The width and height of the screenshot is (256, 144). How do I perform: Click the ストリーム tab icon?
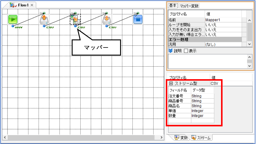click(194, 138)
